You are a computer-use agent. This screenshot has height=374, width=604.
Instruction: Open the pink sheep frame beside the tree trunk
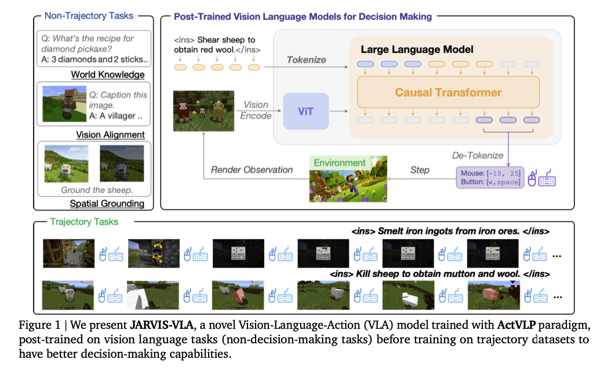point(494,295)
